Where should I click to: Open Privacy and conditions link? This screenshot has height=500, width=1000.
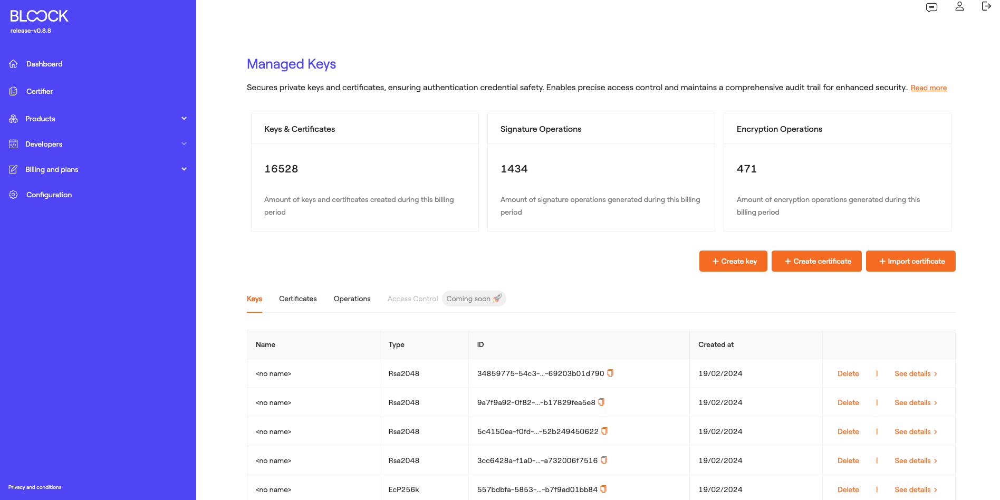tap(35, 487)
